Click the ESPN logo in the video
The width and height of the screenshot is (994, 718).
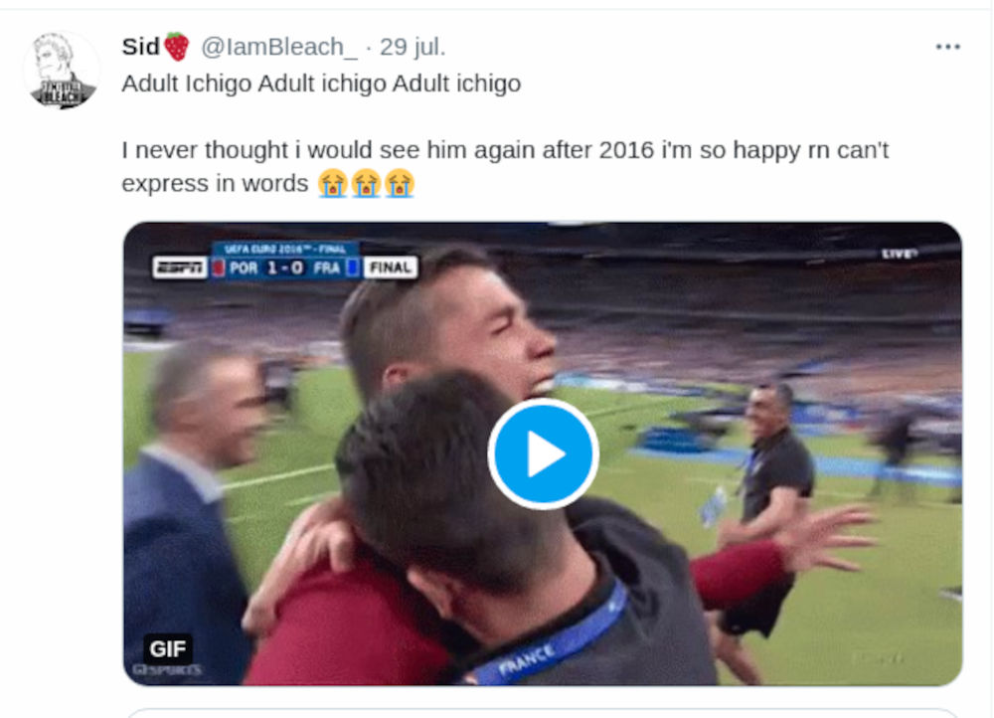(180, 268)
